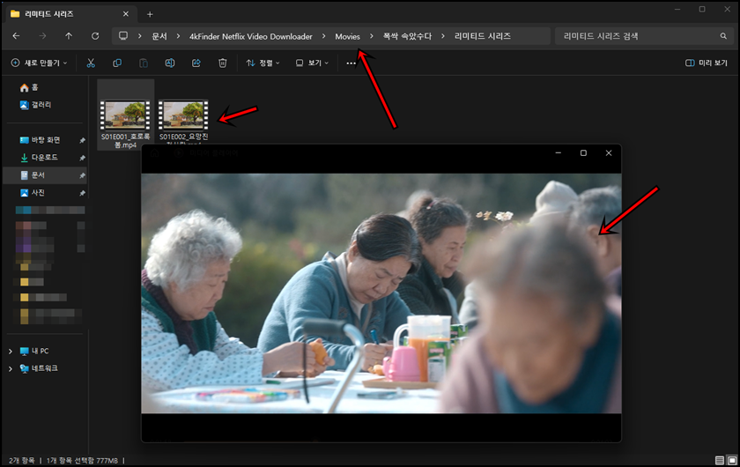Select the 리미티드 시리즈 window tab
The height and width of the screenshot is (467, 740).
tap(70, 14)
